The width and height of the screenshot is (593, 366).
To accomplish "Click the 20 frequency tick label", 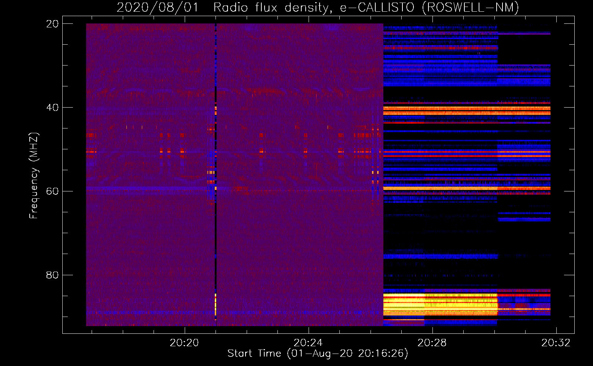I will point(52,24).
